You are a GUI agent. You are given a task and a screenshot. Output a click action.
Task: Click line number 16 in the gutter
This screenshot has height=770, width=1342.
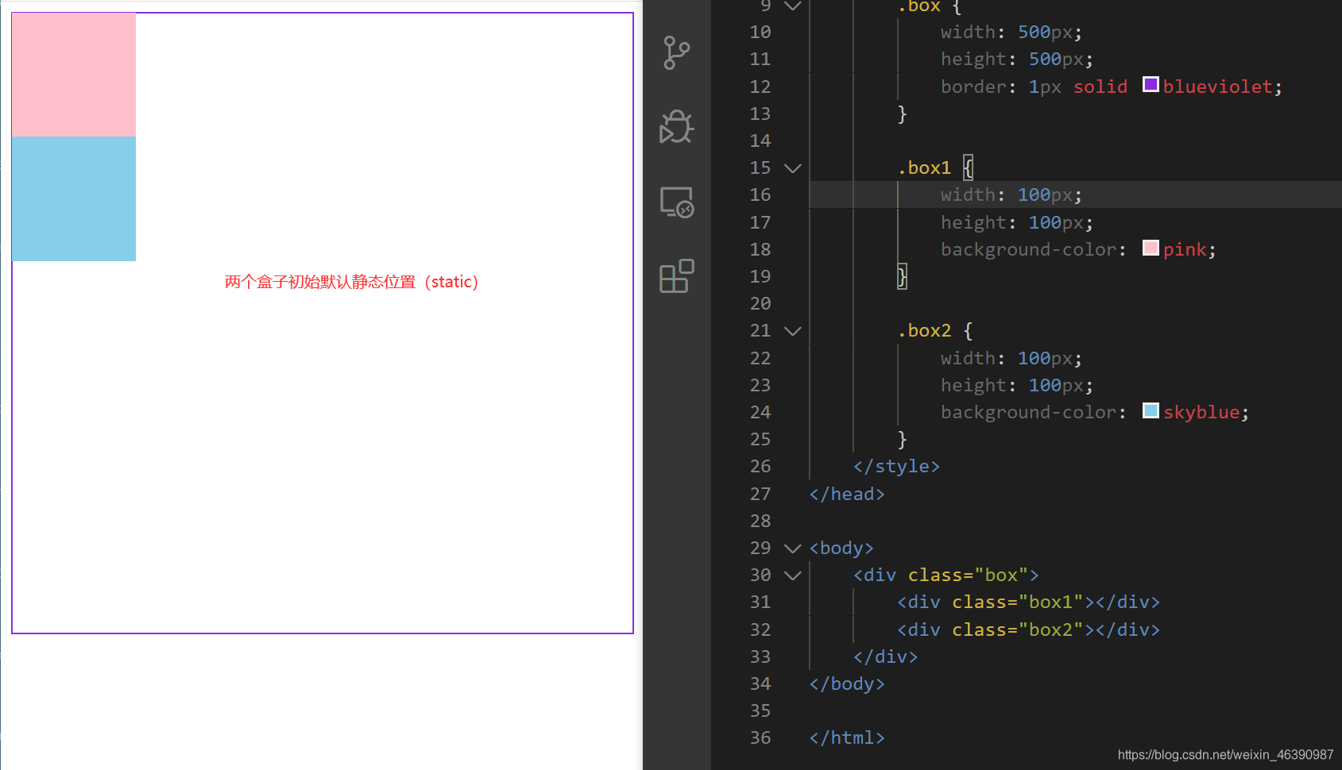(x=760, y=194)
